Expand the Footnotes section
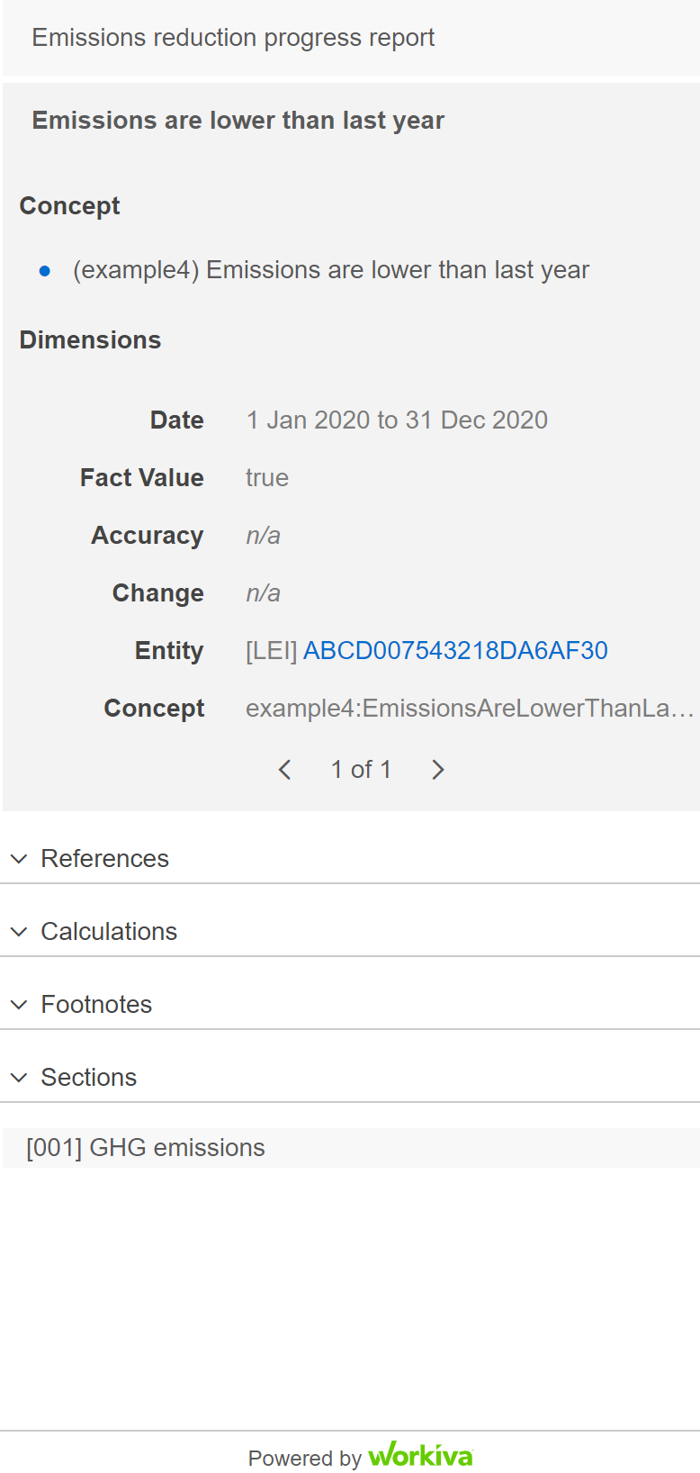The image size is (700, 1473). (x=350, y=1005)
